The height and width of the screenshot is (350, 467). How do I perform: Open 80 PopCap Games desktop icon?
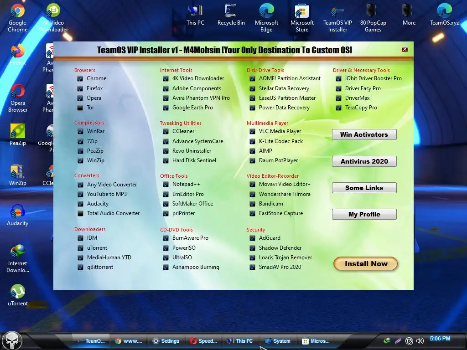373,18
